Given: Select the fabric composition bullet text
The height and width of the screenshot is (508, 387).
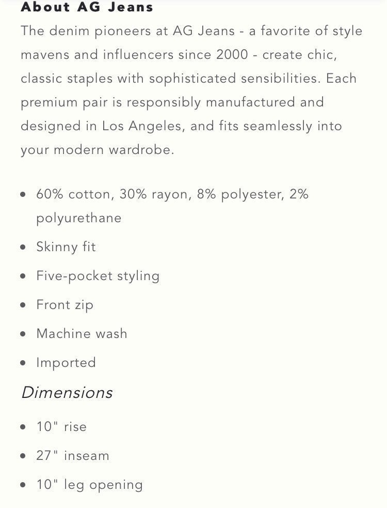Looking at the screenshot, I should point(172,206).
